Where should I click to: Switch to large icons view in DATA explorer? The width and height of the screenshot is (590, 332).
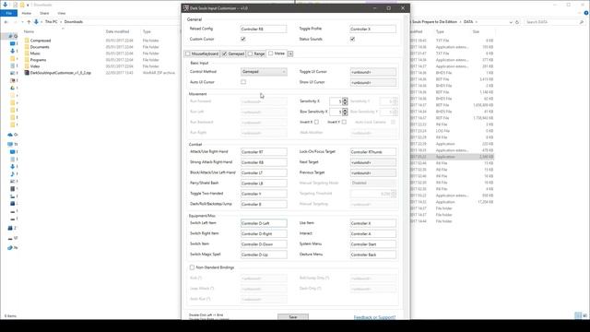pos(585,315)
